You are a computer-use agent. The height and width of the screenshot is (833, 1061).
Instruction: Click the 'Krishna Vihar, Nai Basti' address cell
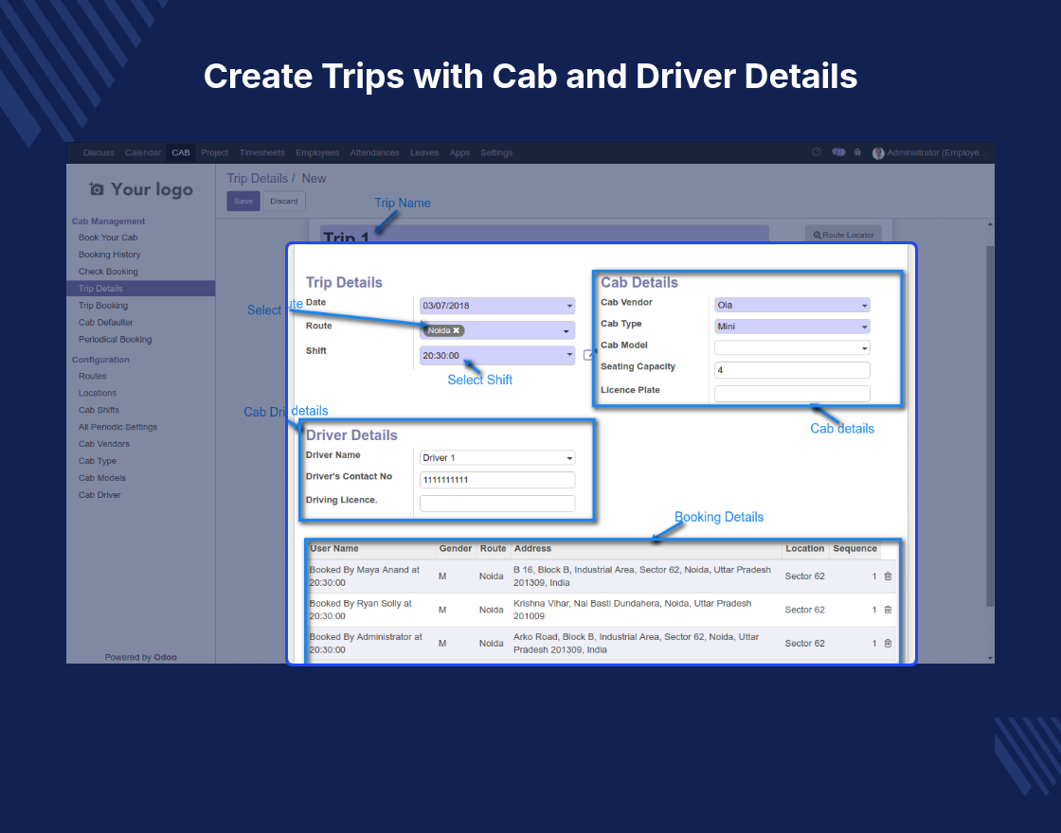click(646, 610)
